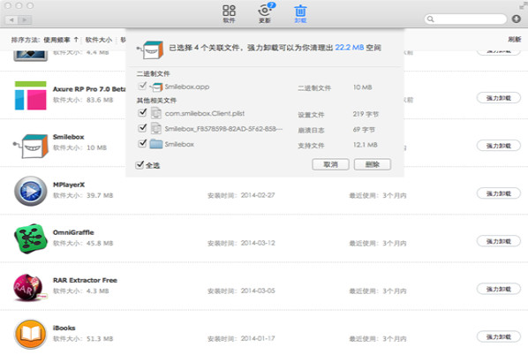Click the Smilebox folder icon in dialog
The width and height of the screenshot is (528, 355).
coord(156,144)
